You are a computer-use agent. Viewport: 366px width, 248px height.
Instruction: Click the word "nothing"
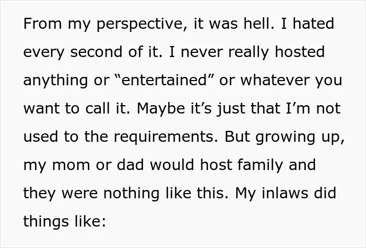131,194
